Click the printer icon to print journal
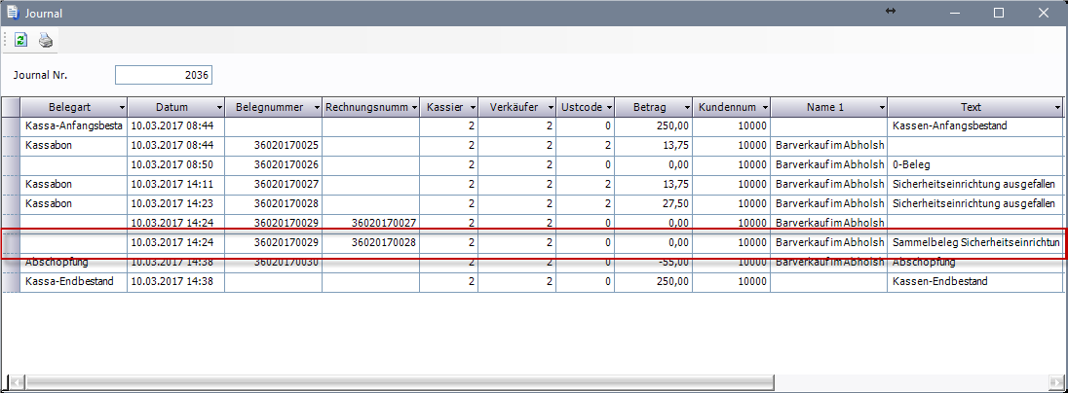Viewport: 1068px width, 393px height. (x=45, y=40)
